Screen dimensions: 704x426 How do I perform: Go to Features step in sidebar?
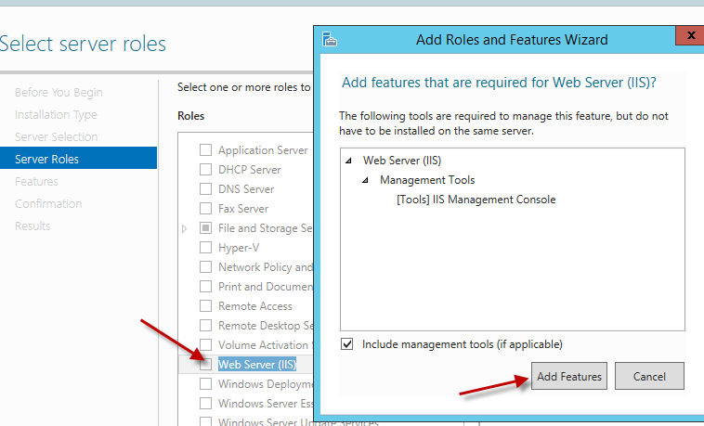click(36, 181)
